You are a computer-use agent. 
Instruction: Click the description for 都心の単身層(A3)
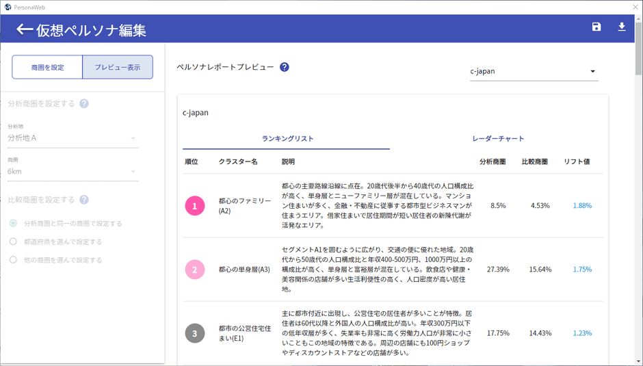(x=378, y=270)
